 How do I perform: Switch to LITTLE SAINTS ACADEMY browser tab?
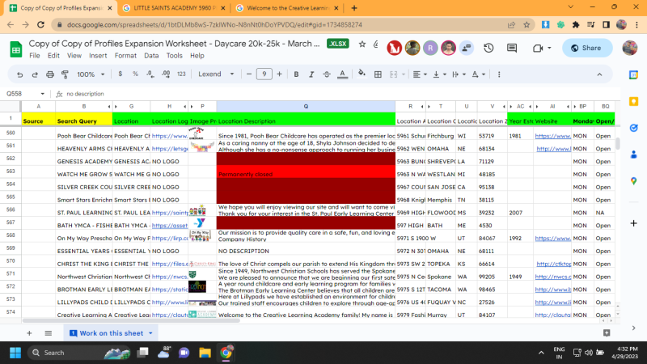(174, 8)
